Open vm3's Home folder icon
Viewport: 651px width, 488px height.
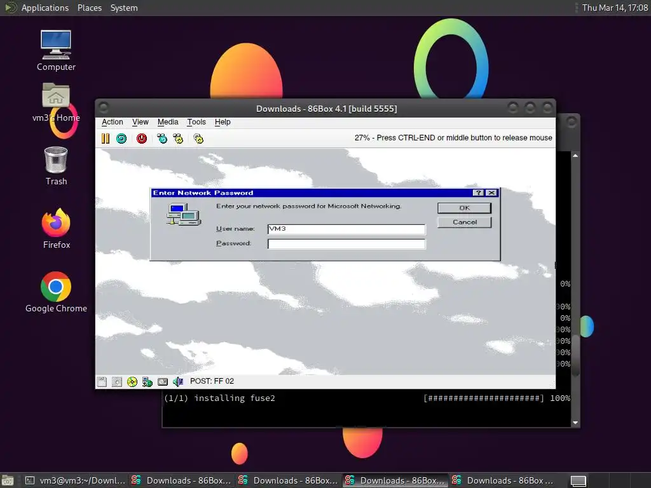pyautogui.click(x=56, y=102)
